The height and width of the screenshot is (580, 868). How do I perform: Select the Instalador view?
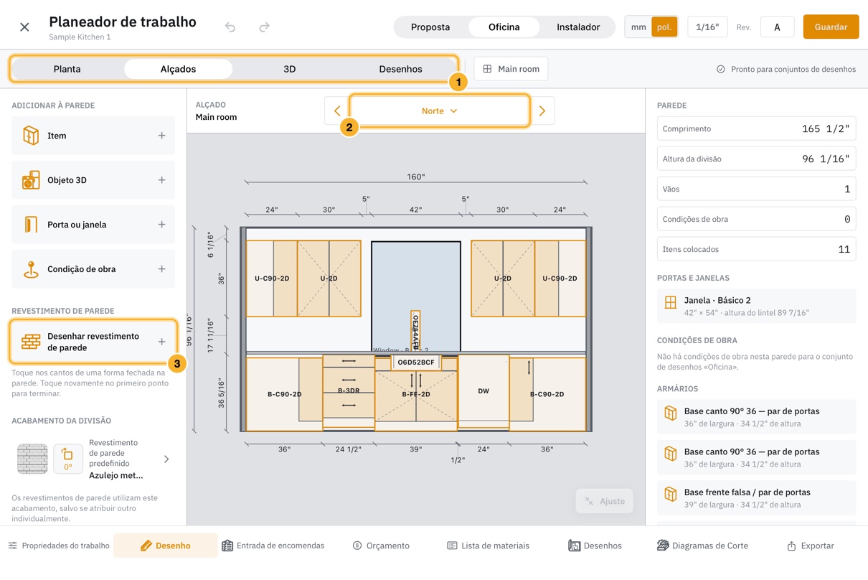point(578,27)
